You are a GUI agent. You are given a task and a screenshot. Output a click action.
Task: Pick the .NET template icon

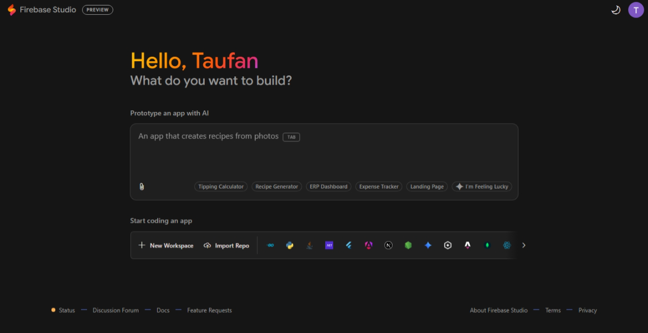(x=329, y=246)
